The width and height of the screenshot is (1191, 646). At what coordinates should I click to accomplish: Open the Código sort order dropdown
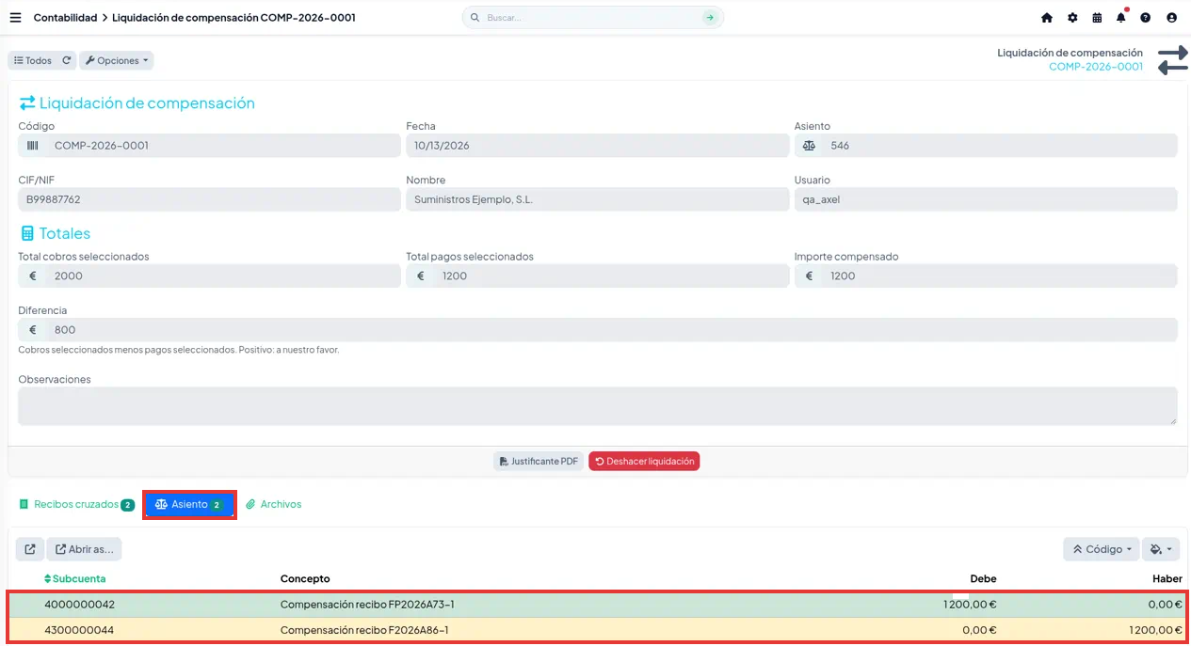coord(1102,549)
